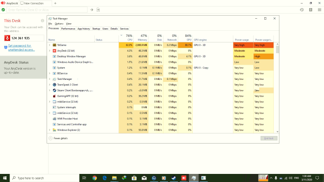Click the End task button
The image size is (324, 182).
tap(269, 138)
